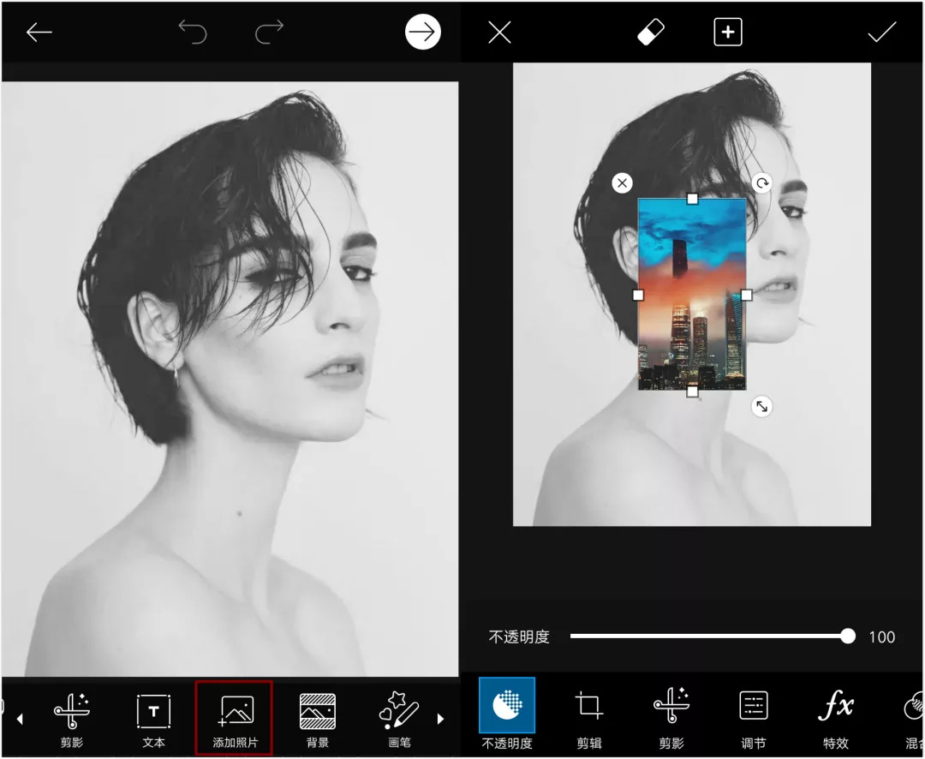Choose the 背景 background tool

(x=317, y=718)
